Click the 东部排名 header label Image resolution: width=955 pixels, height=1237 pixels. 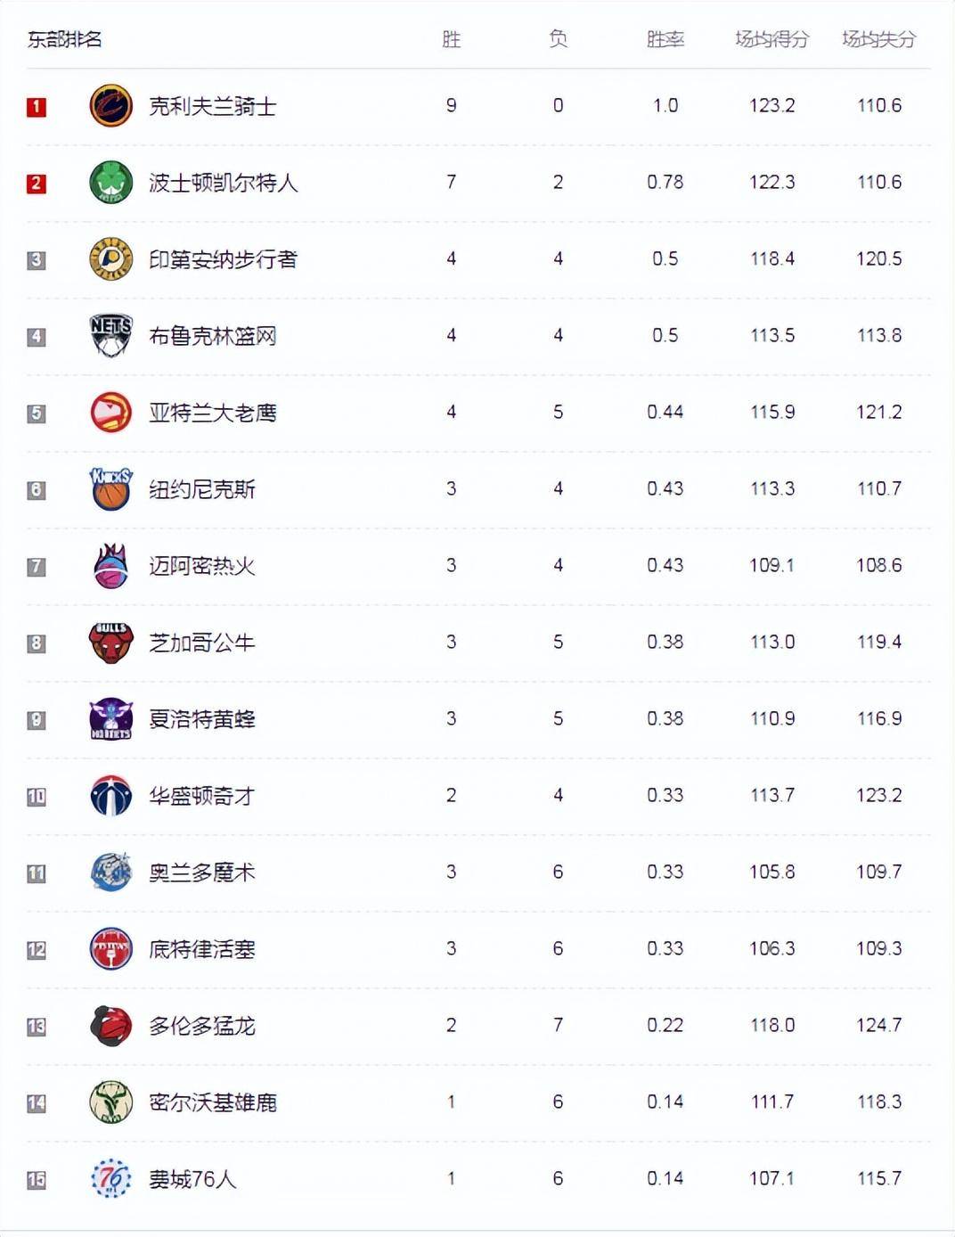[x=64, y=39]
